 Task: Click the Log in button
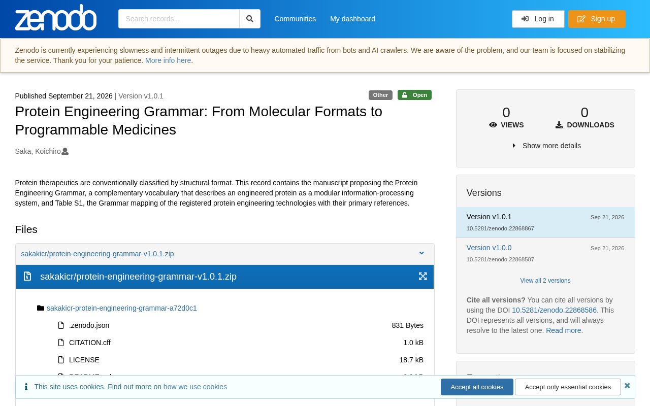[x=538, y=19]
